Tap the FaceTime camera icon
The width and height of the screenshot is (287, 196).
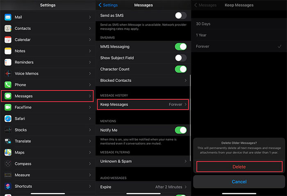[8, 107]
